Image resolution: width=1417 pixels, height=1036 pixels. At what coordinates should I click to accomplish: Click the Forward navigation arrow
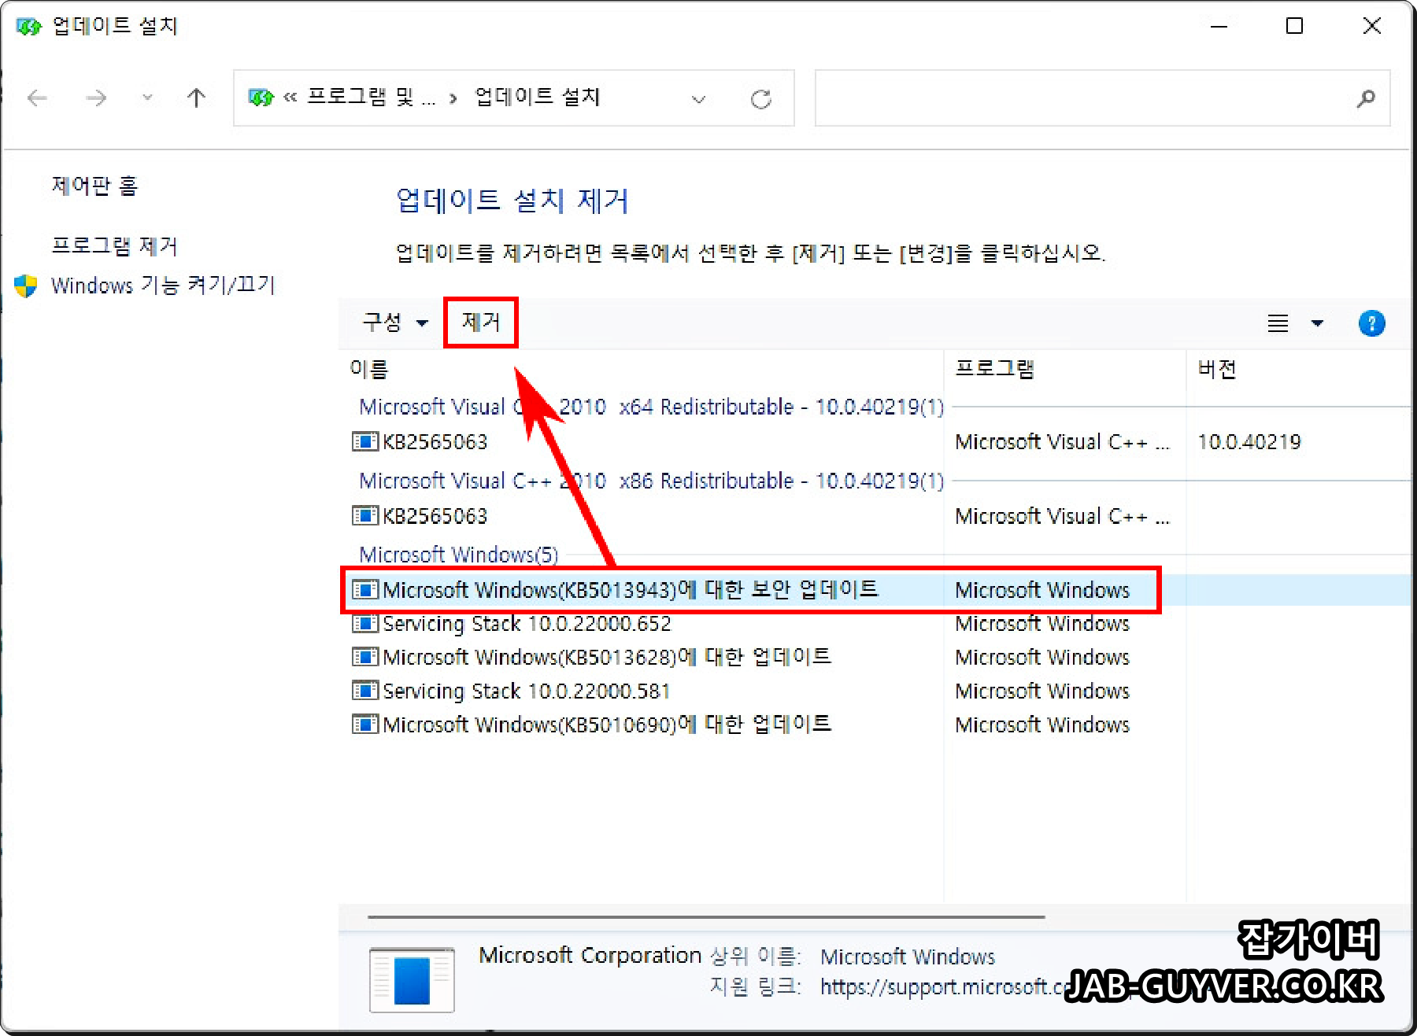tap(96, 98)
